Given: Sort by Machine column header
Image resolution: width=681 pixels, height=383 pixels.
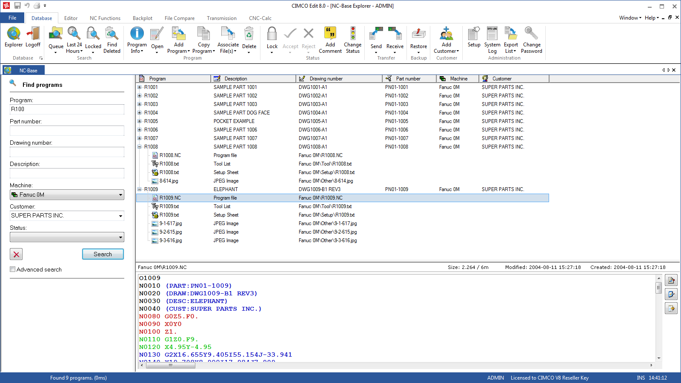Looking at the screenshot, I should coord(458,79).
